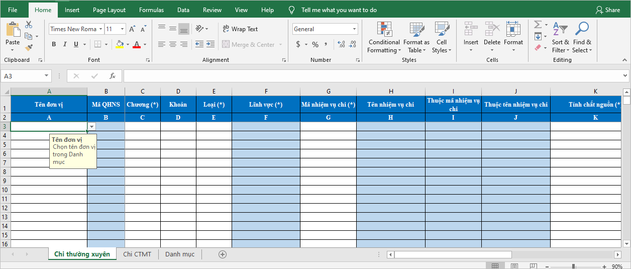Add a new sheet with plus button
This screenshot has height=269, width=631.
pos(223,254)
